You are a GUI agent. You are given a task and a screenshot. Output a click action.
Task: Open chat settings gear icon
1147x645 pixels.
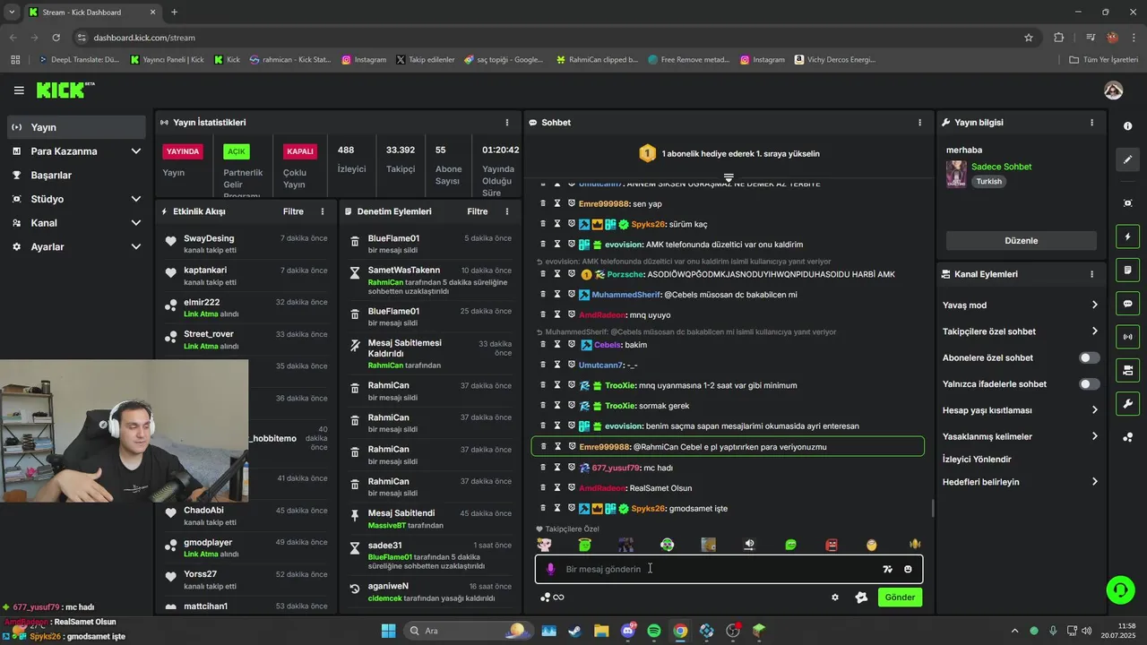(x=835, y=598)
